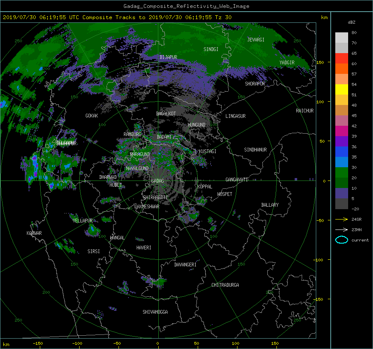Click the SHIVAMOGGA city label
The height and width of the screenshot is (349, 373).
(155, 312)
